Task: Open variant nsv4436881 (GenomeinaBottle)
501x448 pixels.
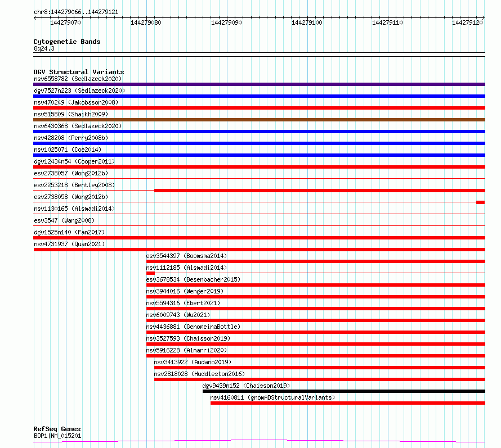Action: [193, 327]
